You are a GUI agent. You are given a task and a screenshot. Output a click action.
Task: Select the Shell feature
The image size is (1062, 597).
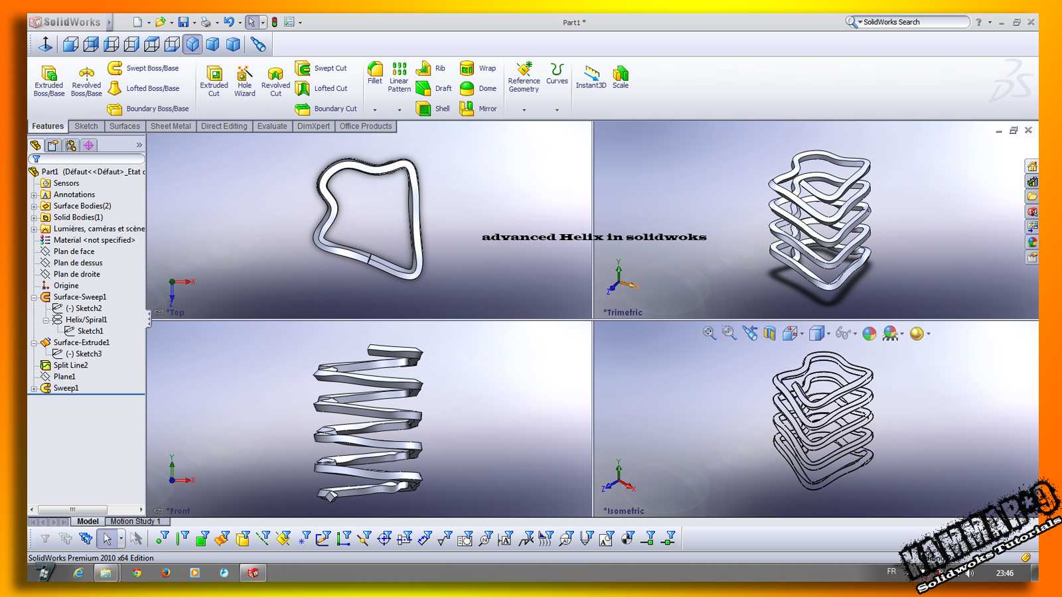coord(433,109)
